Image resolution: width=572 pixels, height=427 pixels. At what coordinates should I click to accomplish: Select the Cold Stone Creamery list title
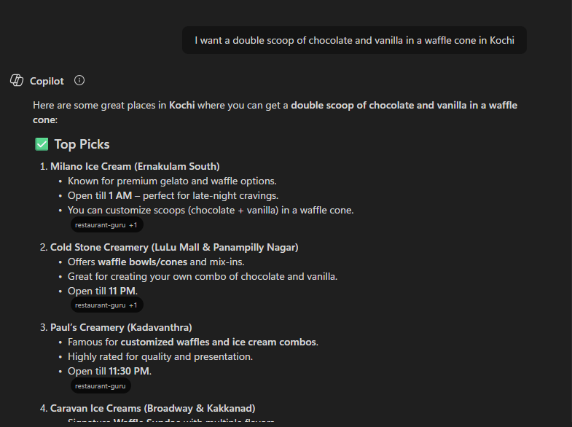(x=174, y=247)
